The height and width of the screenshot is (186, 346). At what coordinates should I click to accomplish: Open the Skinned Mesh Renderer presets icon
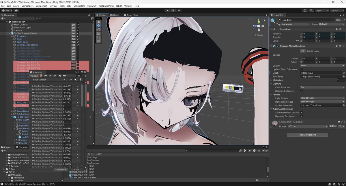tap(340, 46)
